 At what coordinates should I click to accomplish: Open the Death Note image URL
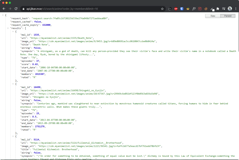(x=97, y=41)
